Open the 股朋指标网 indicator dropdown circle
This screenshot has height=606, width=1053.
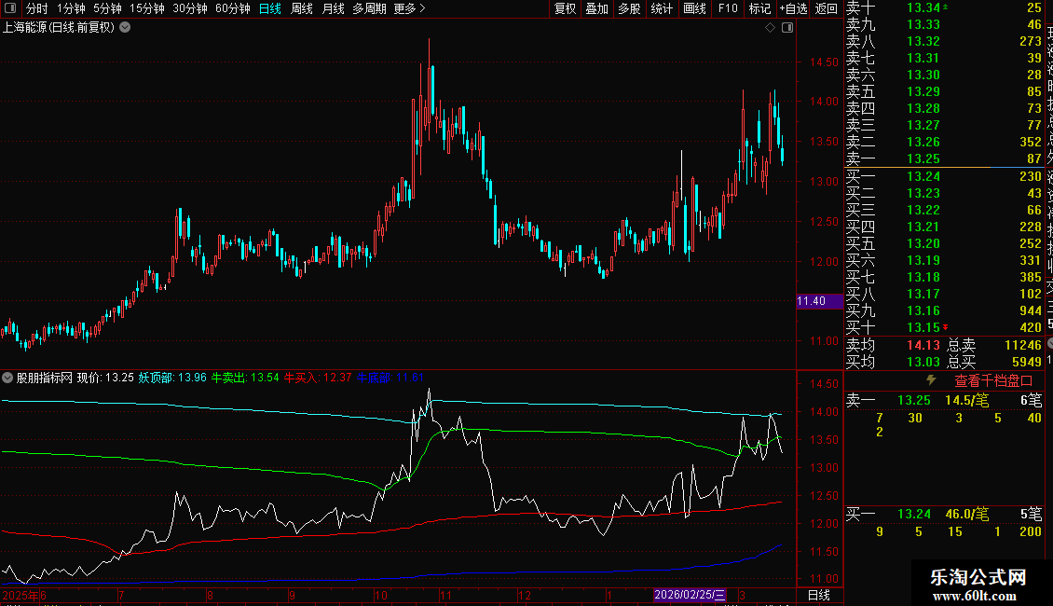click(7, 378)
